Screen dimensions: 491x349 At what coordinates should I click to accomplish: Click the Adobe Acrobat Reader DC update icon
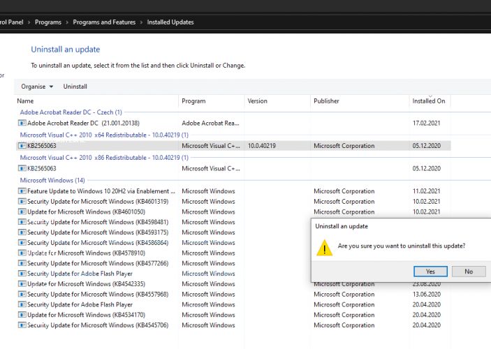click(x=22, y=123)
